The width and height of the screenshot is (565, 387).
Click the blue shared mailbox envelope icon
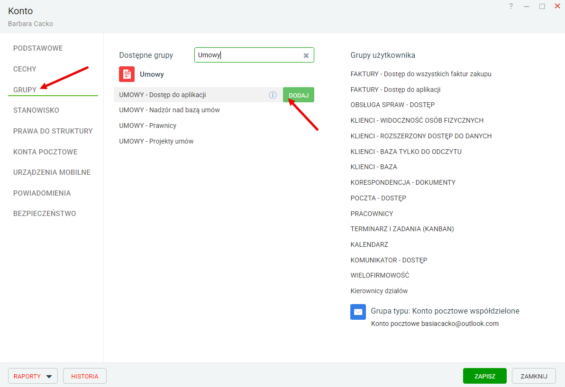point(358,312)
